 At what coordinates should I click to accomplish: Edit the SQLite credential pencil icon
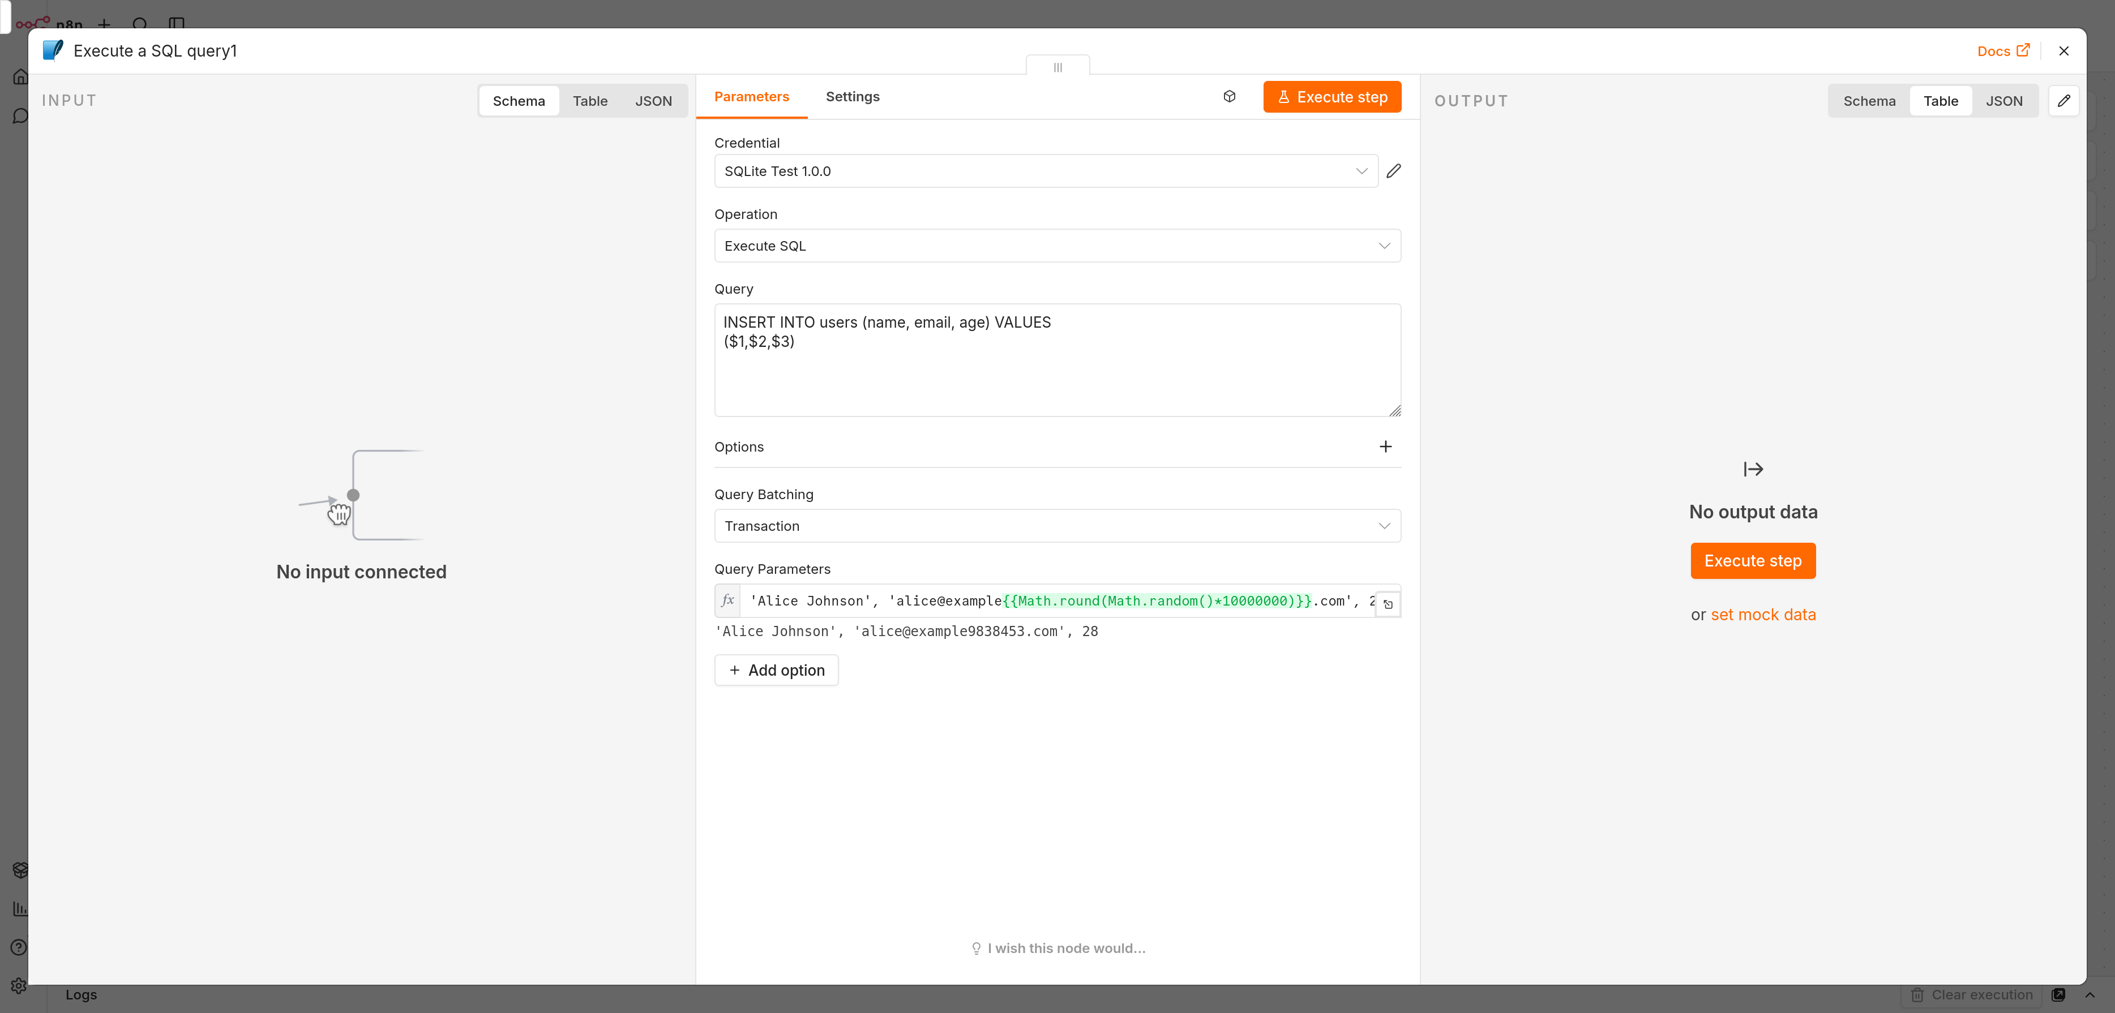coord(1393,171)
